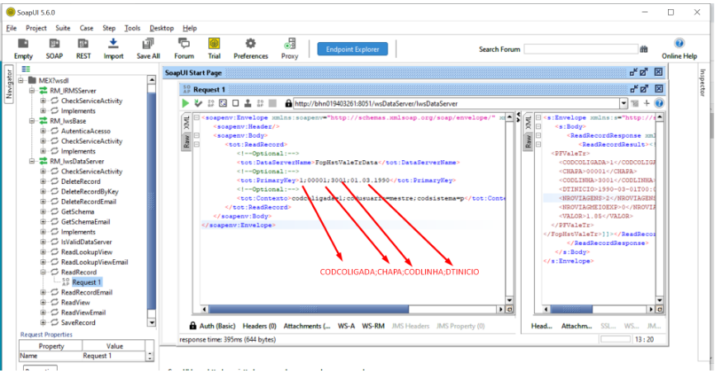
Task: Expand the AutenticaAcesso operation node
Action: (43, 131)
